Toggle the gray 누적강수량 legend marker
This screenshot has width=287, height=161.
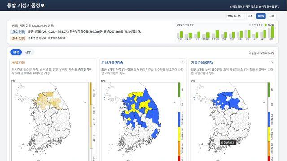pyautogui.click(x=250, y=25)
